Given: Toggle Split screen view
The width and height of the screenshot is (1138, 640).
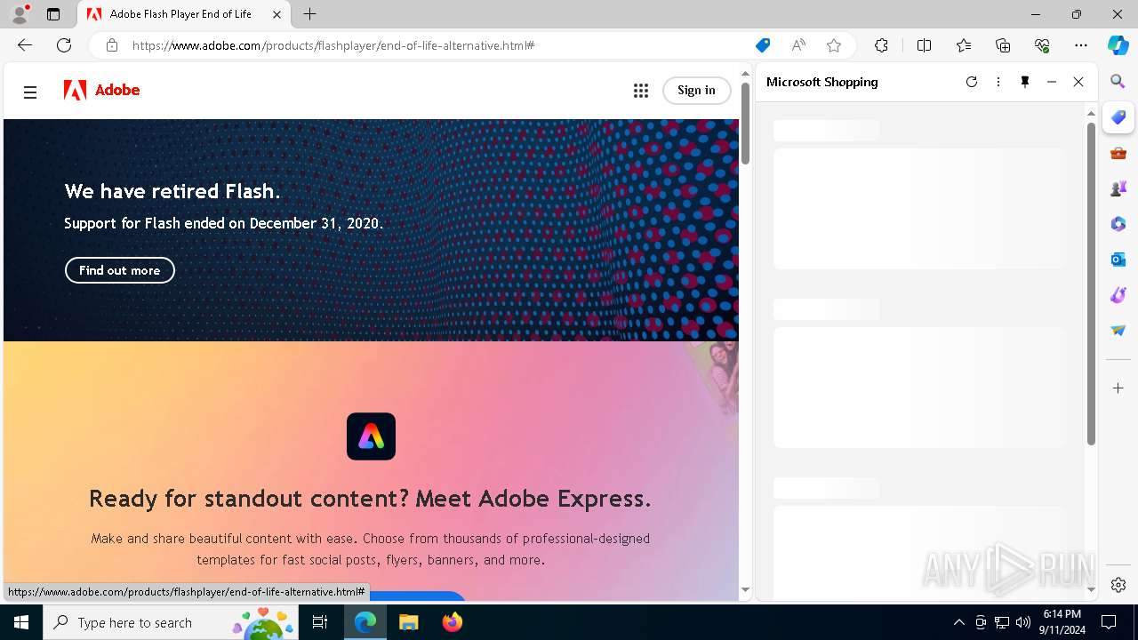Looking at the screenshot, I should [924, 45].
